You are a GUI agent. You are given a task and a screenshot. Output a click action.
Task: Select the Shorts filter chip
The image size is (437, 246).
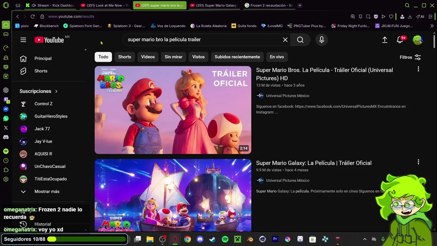pos(125,57)
